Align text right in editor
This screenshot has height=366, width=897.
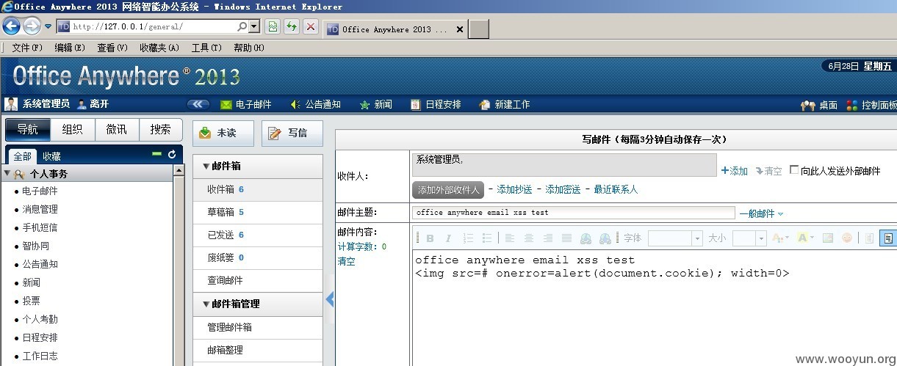click(548, 238)
